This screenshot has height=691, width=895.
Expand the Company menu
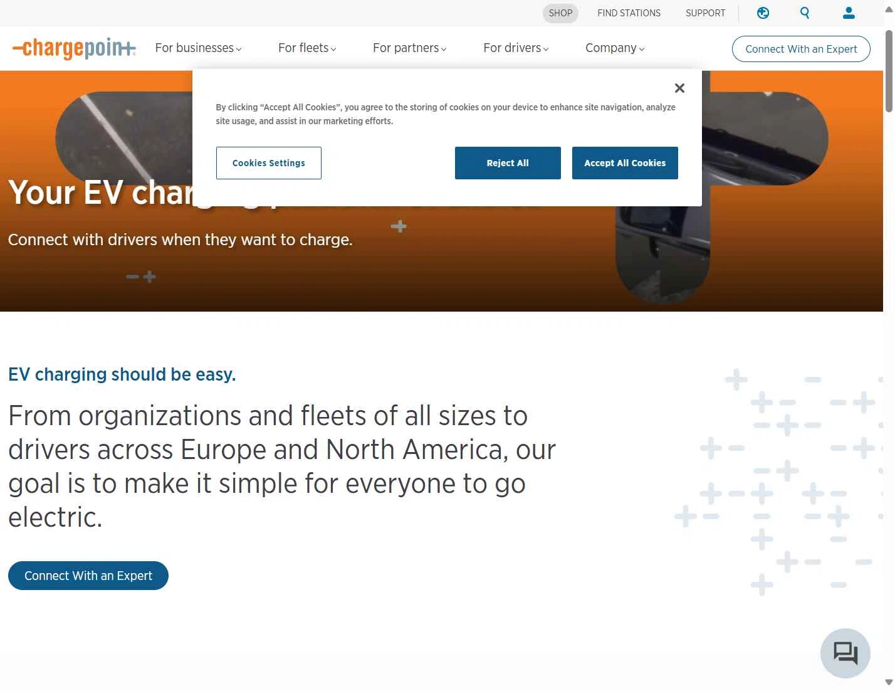(615, 48)
